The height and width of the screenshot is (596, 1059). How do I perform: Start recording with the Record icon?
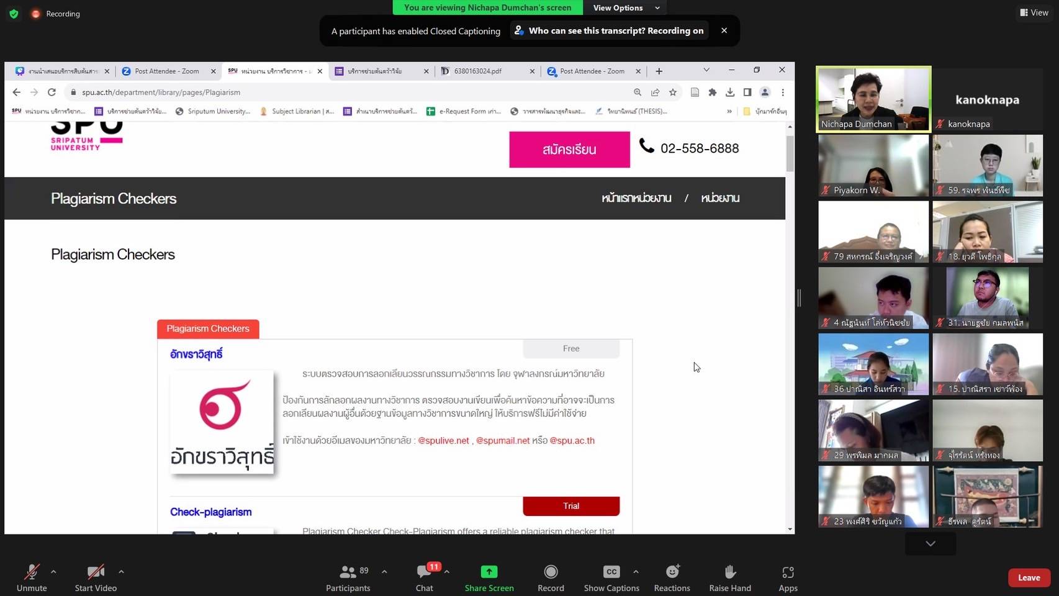[x=551, y=572]
